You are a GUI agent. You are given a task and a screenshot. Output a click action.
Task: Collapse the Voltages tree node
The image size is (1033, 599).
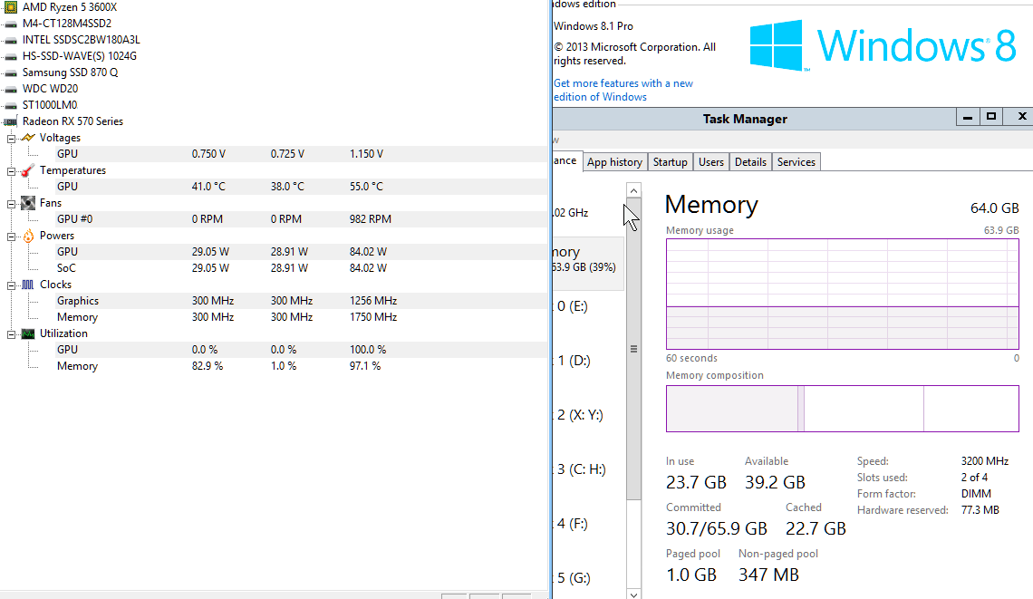11,139
